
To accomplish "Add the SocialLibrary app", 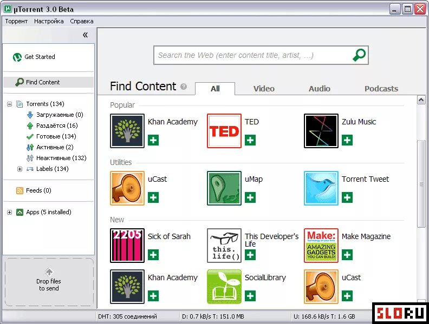I will tap(250, 296).
